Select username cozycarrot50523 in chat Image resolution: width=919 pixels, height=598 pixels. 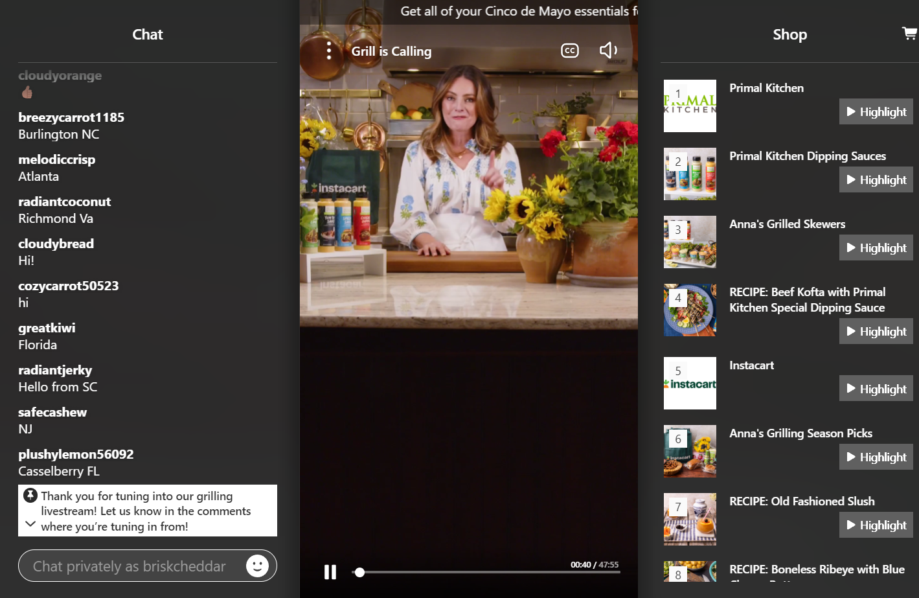click(68, 286)
